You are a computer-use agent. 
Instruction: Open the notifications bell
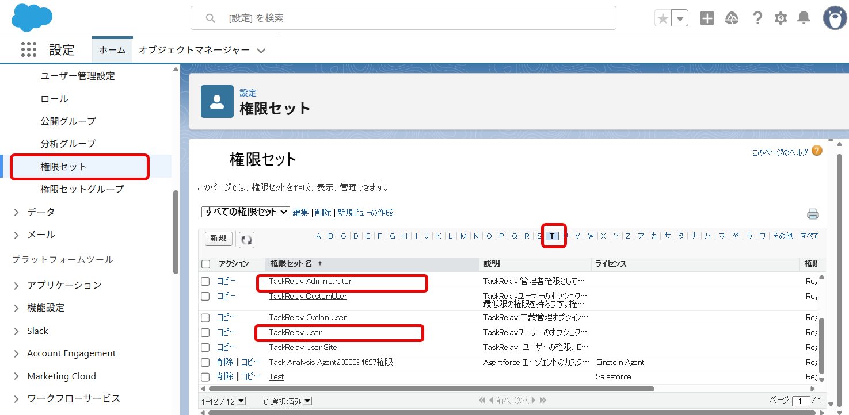[x=804, y=18]
